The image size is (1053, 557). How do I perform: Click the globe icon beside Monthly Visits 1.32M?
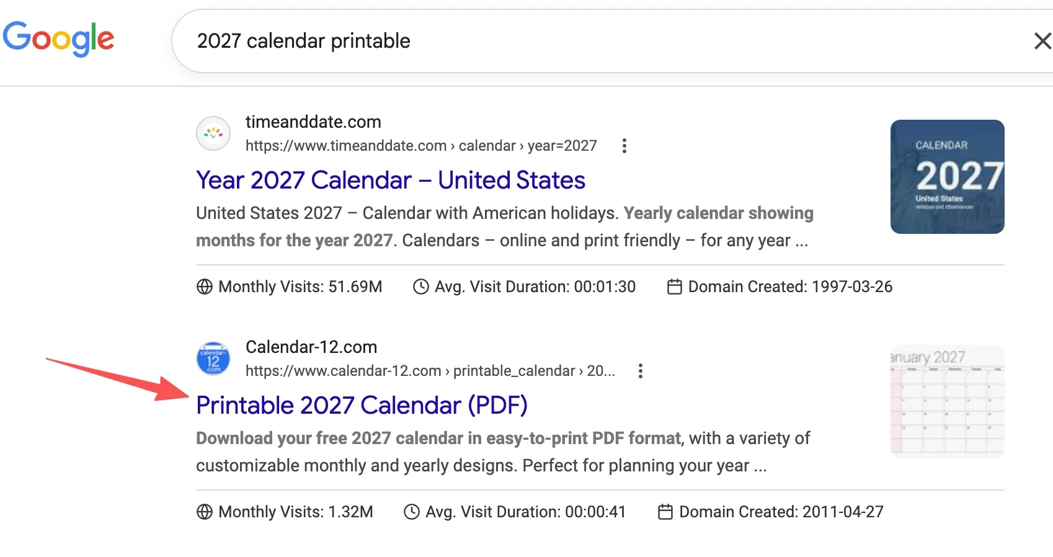pyautogui.click(x=203, y=512)
